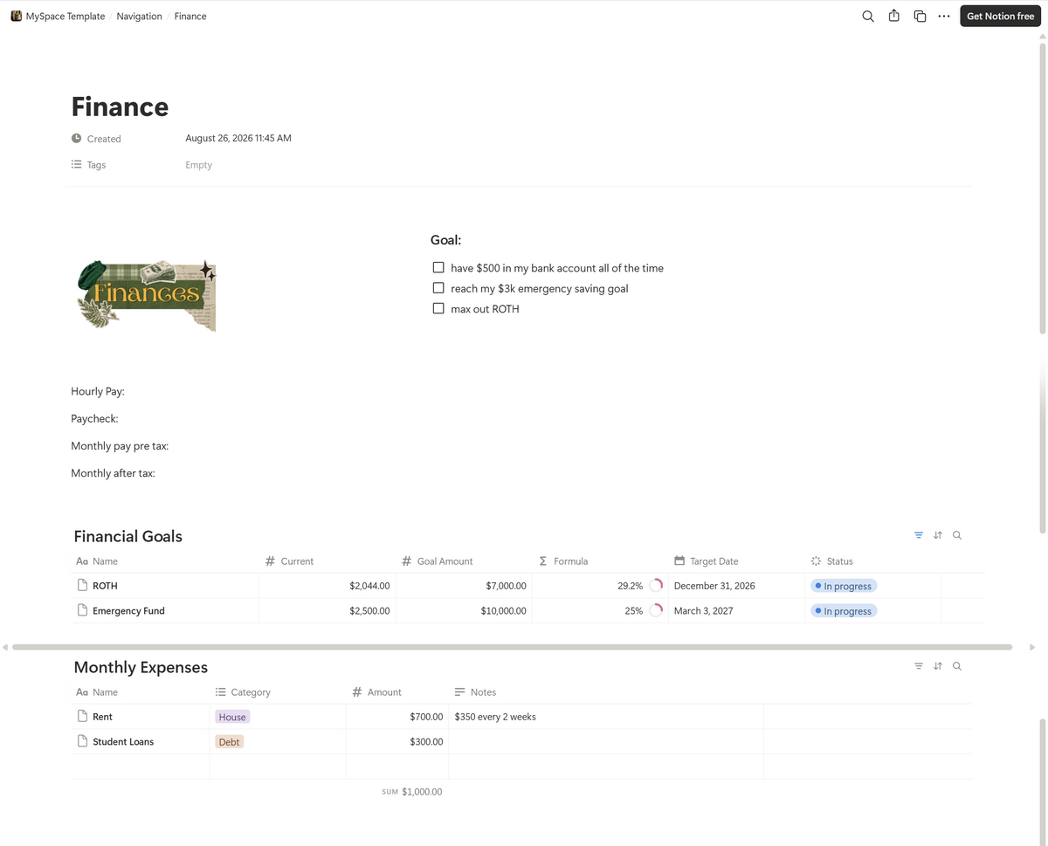Go to Navigation breadcrumb

pos(139,16)
